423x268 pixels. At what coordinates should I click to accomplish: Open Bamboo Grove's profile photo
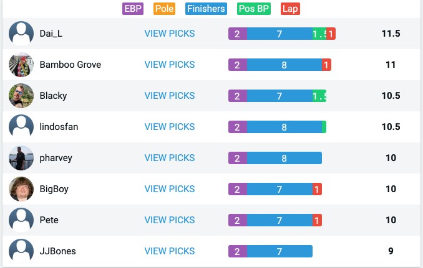pyautogui.click(x=21, y=65)
